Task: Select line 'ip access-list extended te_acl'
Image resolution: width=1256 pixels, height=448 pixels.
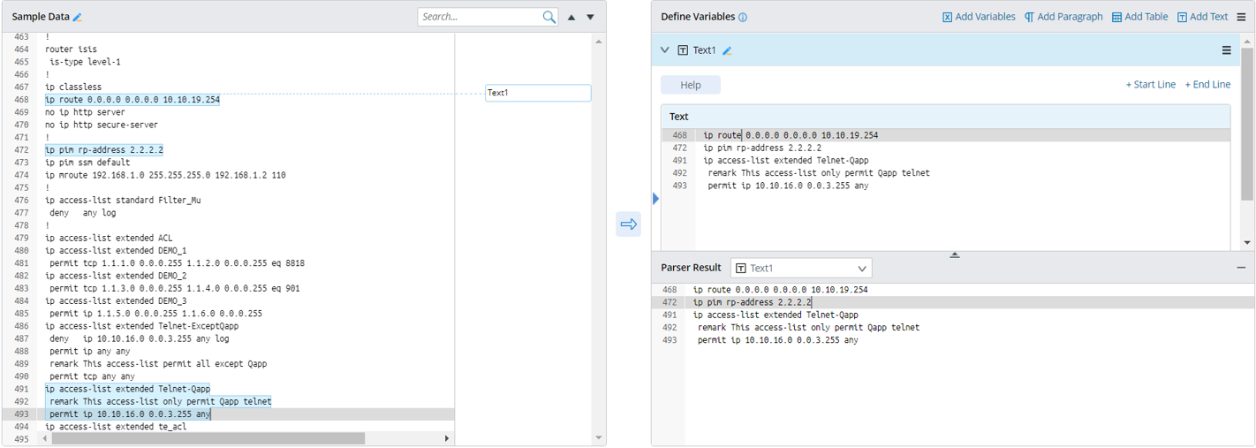Action: point(116,427)
